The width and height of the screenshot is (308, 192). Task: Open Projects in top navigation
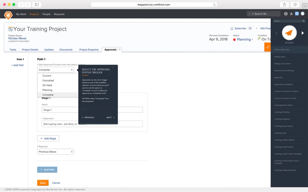(x=34, y=14)
